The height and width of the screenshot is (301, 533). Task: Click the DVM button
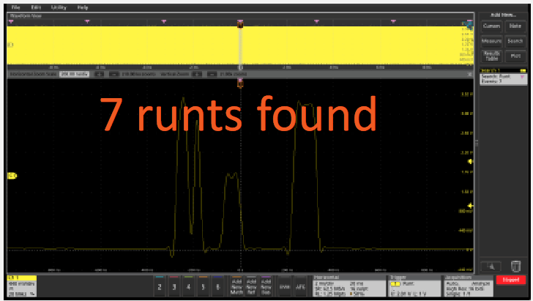click(285, 286)
